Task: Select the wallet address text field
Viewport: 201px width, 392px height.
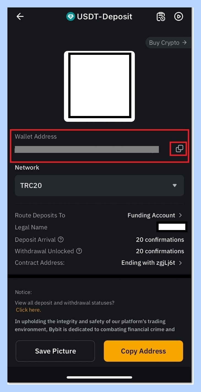Action: tap(87, 149)
